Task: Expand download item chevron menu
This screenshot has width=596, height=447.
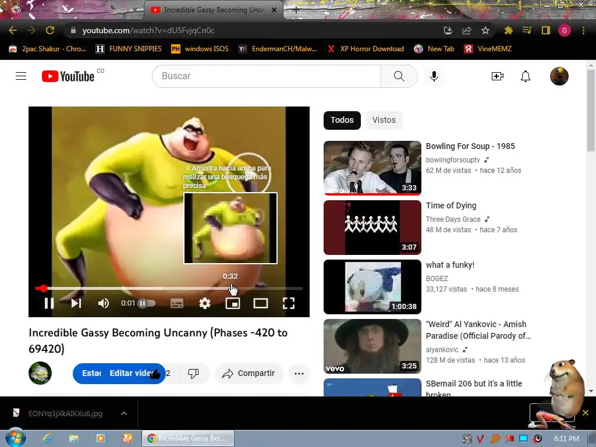Action: [124, 413]
